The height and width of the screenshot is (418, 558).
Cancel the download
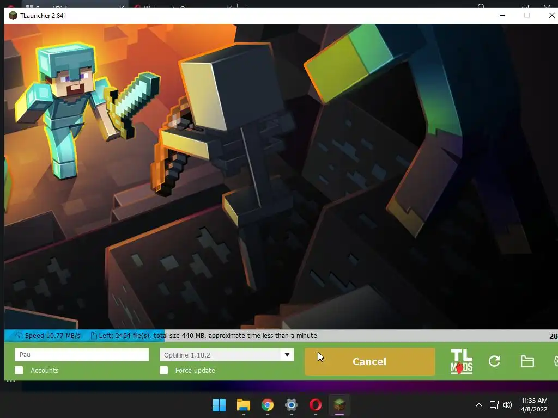click(370, 361)
